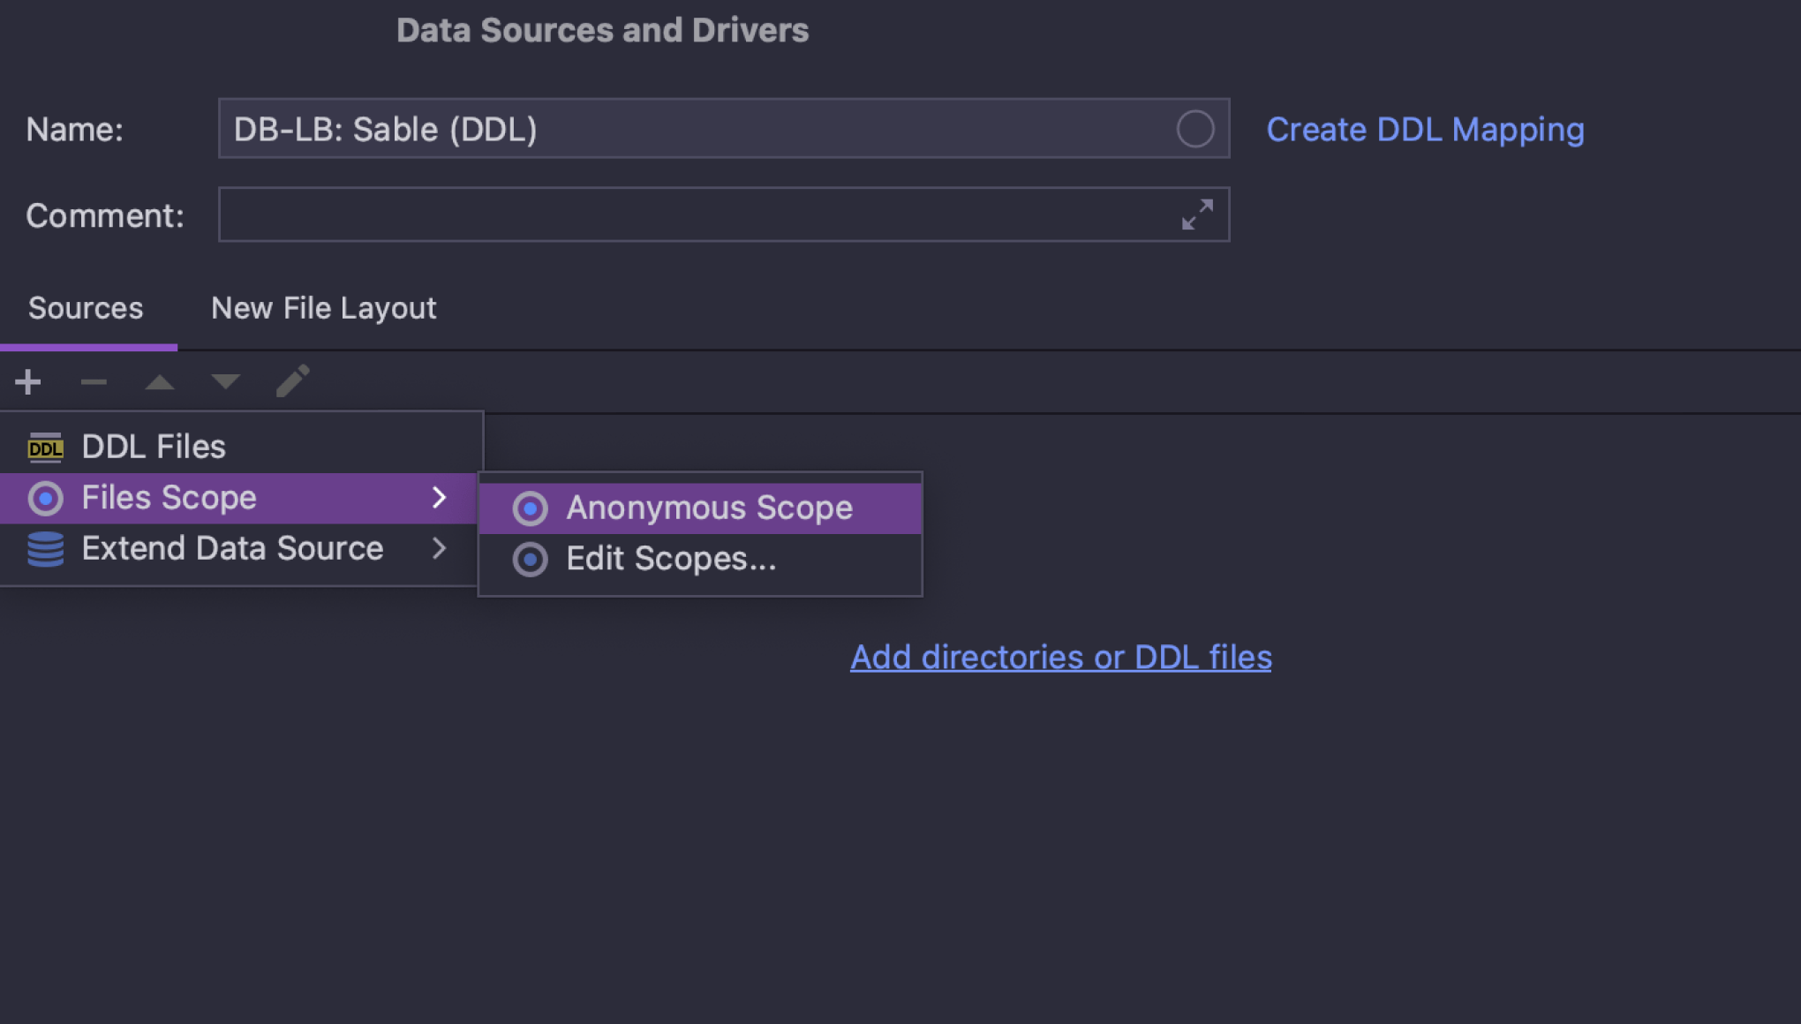The height and width of the screenshot is (1024, 1801).
Task: Expand the Files Scope submenu arrow
Action: pyautogui.click(x=440, y=498)
